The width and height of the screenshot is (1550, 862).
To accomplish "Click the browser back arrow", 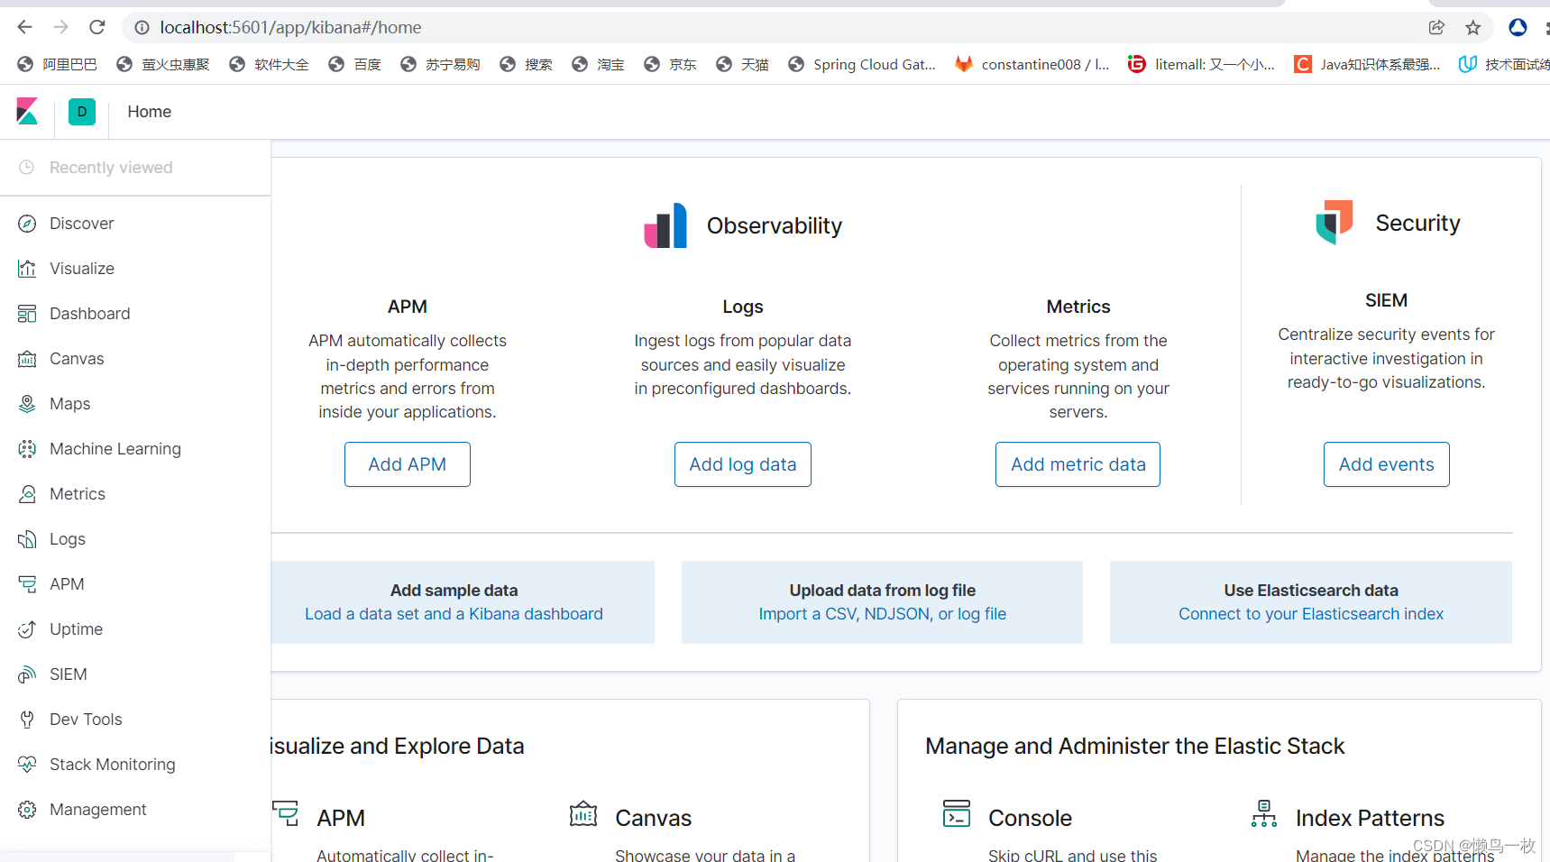I will coord(24,27).
